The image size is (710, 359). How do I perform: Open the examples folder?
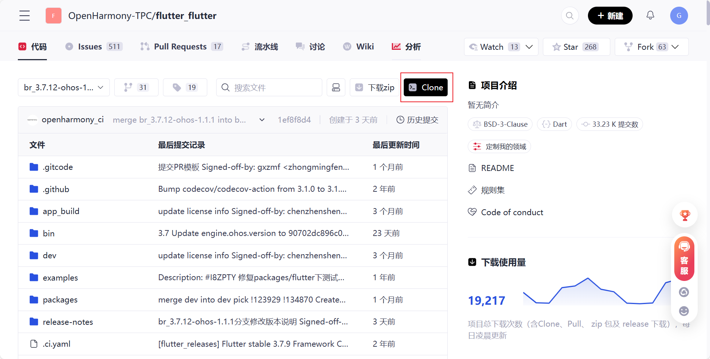60,278
